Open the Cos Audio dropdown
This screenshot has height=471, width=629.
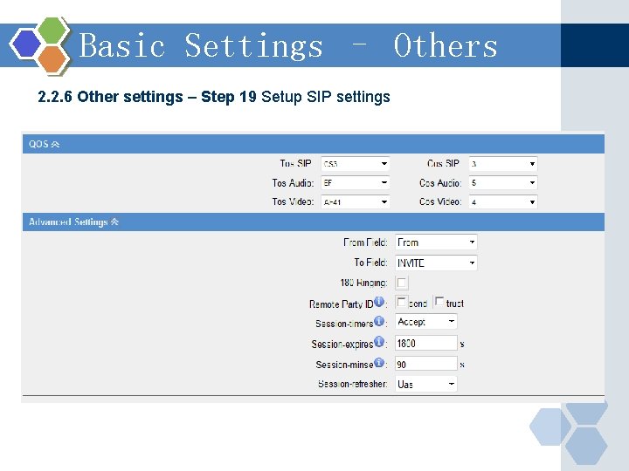(x=503, y=183)
